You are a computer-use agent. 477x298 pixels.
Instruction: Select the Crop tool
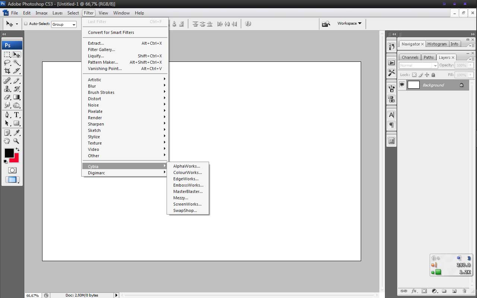7,71
